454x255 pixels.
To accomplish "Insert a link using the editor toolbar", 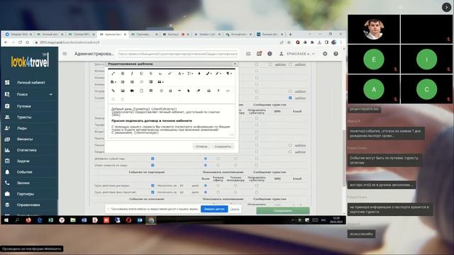I will [x=113, y=91].
